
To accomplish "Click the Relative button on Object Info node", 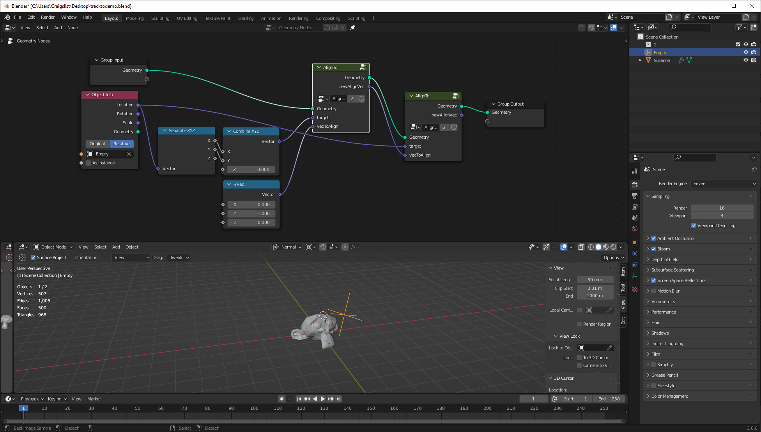I will click(121, 144).
